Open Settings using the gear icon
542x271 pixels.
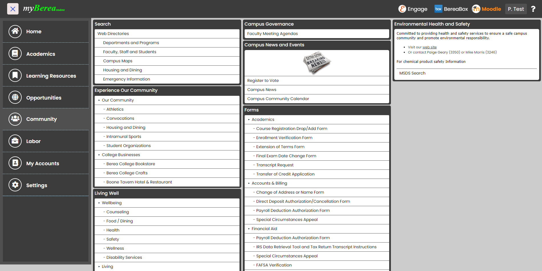coord(15,185)
